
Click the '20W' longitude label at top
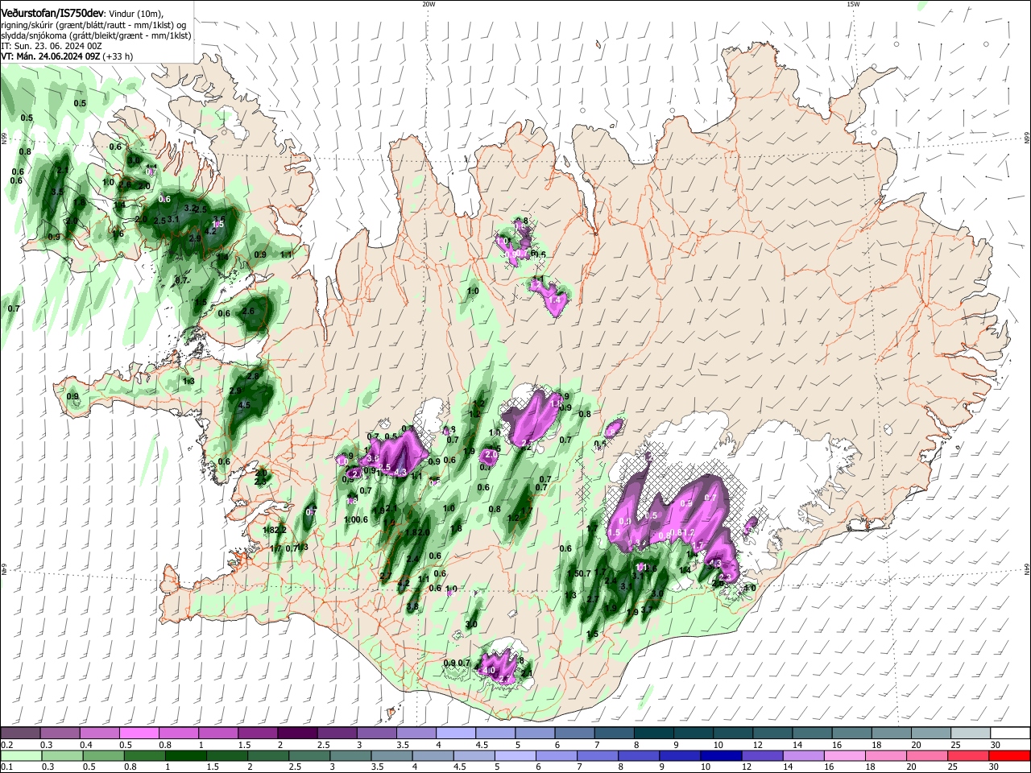429,3
